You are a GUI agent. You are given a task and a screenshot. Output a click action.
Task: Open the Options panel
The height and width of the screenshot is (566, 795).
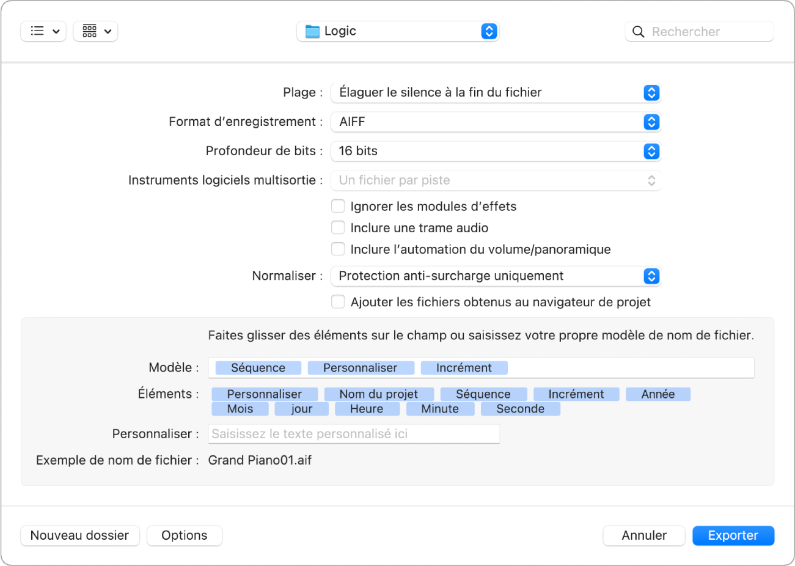pos(184,535)
